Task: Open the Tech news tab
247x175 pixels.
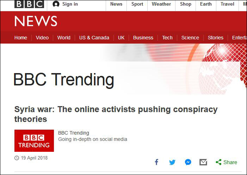Action: [x=167, y=38]
